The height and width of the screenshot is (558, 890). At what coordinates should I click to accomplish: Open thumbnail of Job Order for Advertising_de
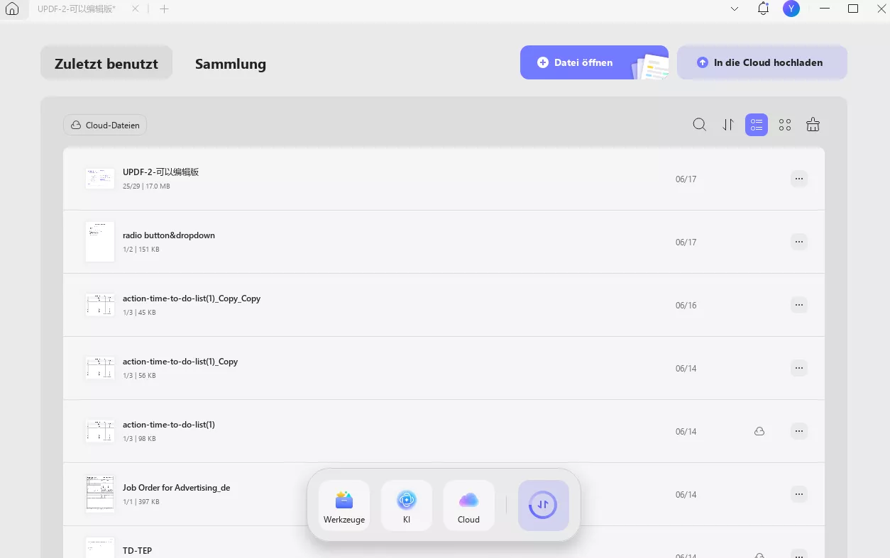pos(100,494)
